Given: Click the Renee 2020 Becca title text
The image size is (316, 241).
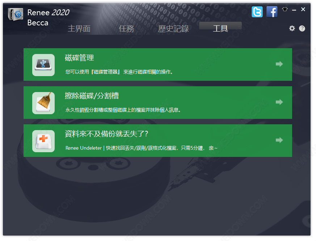Looking at the screenshot, I should [x=49, y=17].
